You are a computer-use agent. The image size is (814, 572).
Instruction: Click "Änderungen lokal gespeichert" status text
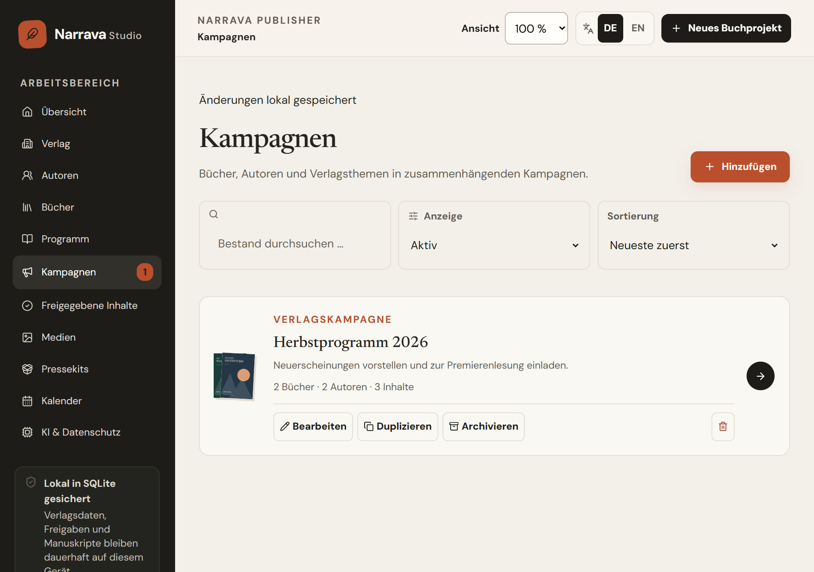coord(278,100)
